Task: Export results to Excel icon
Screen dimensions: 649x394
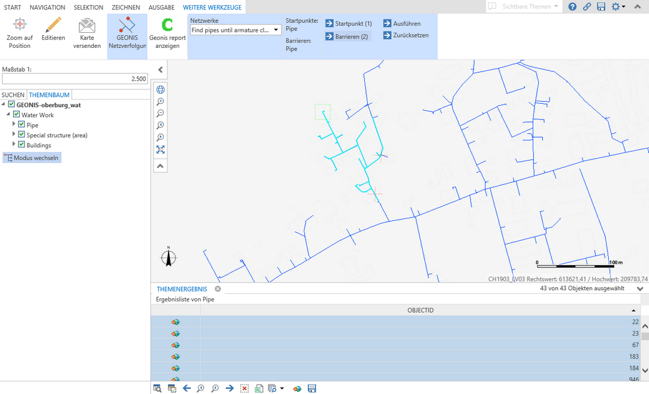Action: point(258,388)
